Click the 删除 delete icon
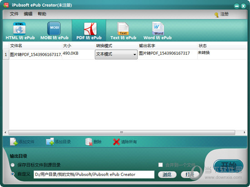250x187 pixels. [x=89, y=142]
